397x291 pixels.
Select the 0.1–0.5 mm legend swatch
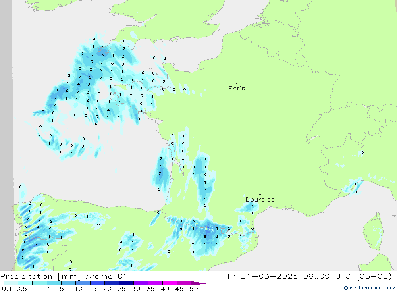pos(11,283)
